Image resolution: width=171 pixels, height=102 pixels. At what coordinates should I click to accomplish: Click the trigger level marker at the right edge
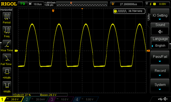[x=148, y=51]
